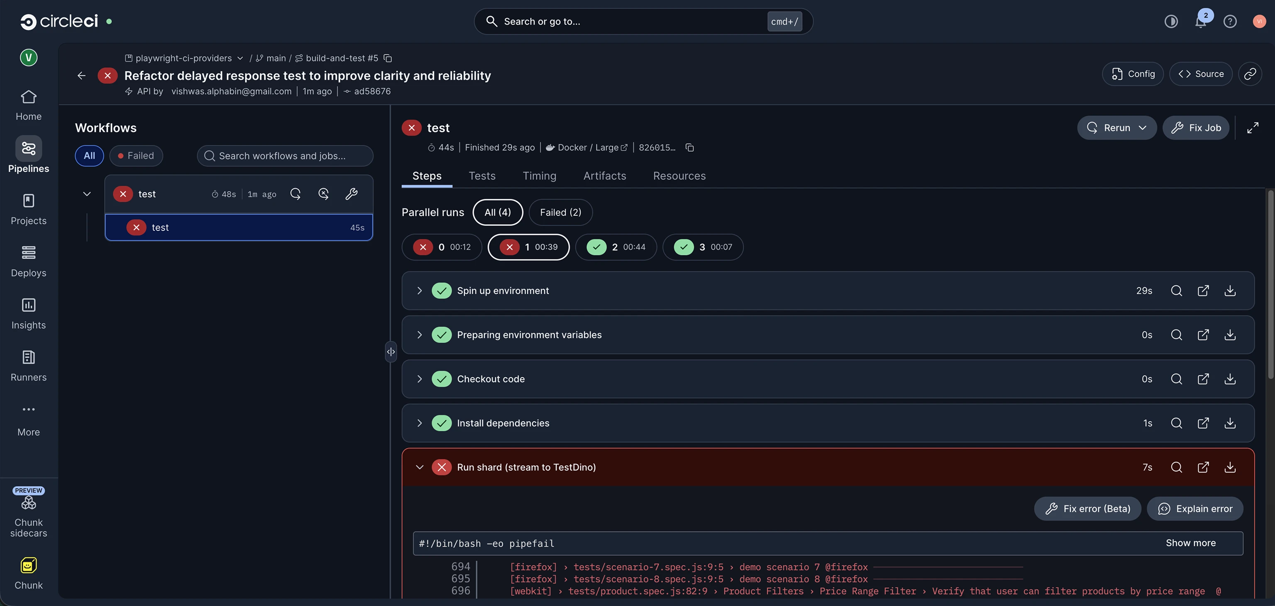Switch to the Steps tab

(427, 176)
